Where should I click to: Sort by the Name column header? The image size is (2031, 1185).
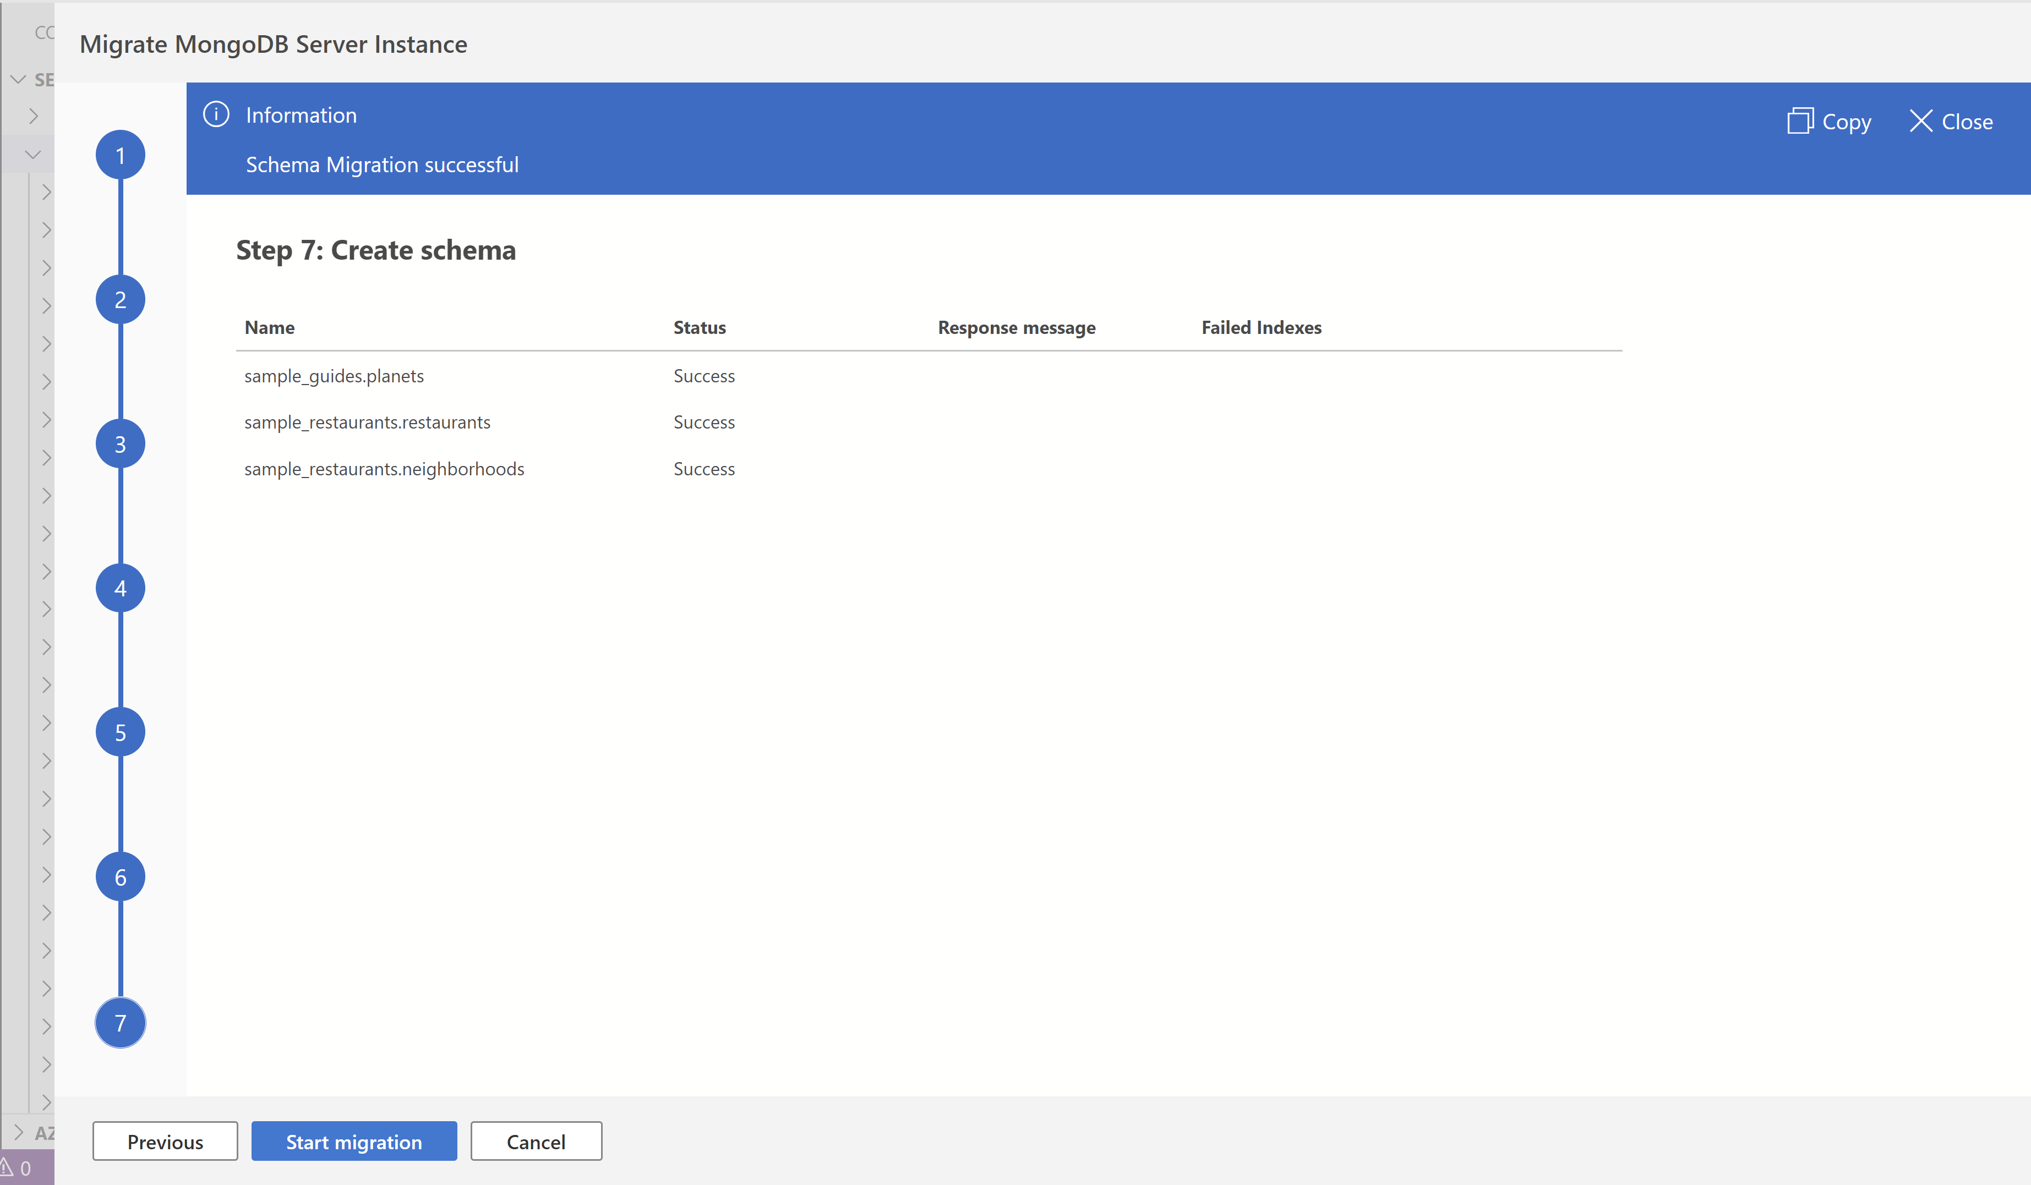269,327
